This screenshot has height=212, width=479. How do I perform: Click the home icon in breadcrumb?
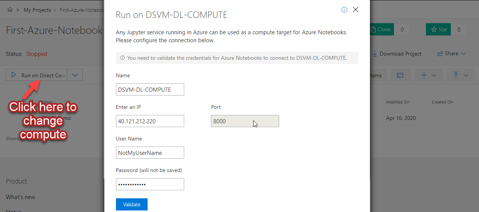coord(10,10)
